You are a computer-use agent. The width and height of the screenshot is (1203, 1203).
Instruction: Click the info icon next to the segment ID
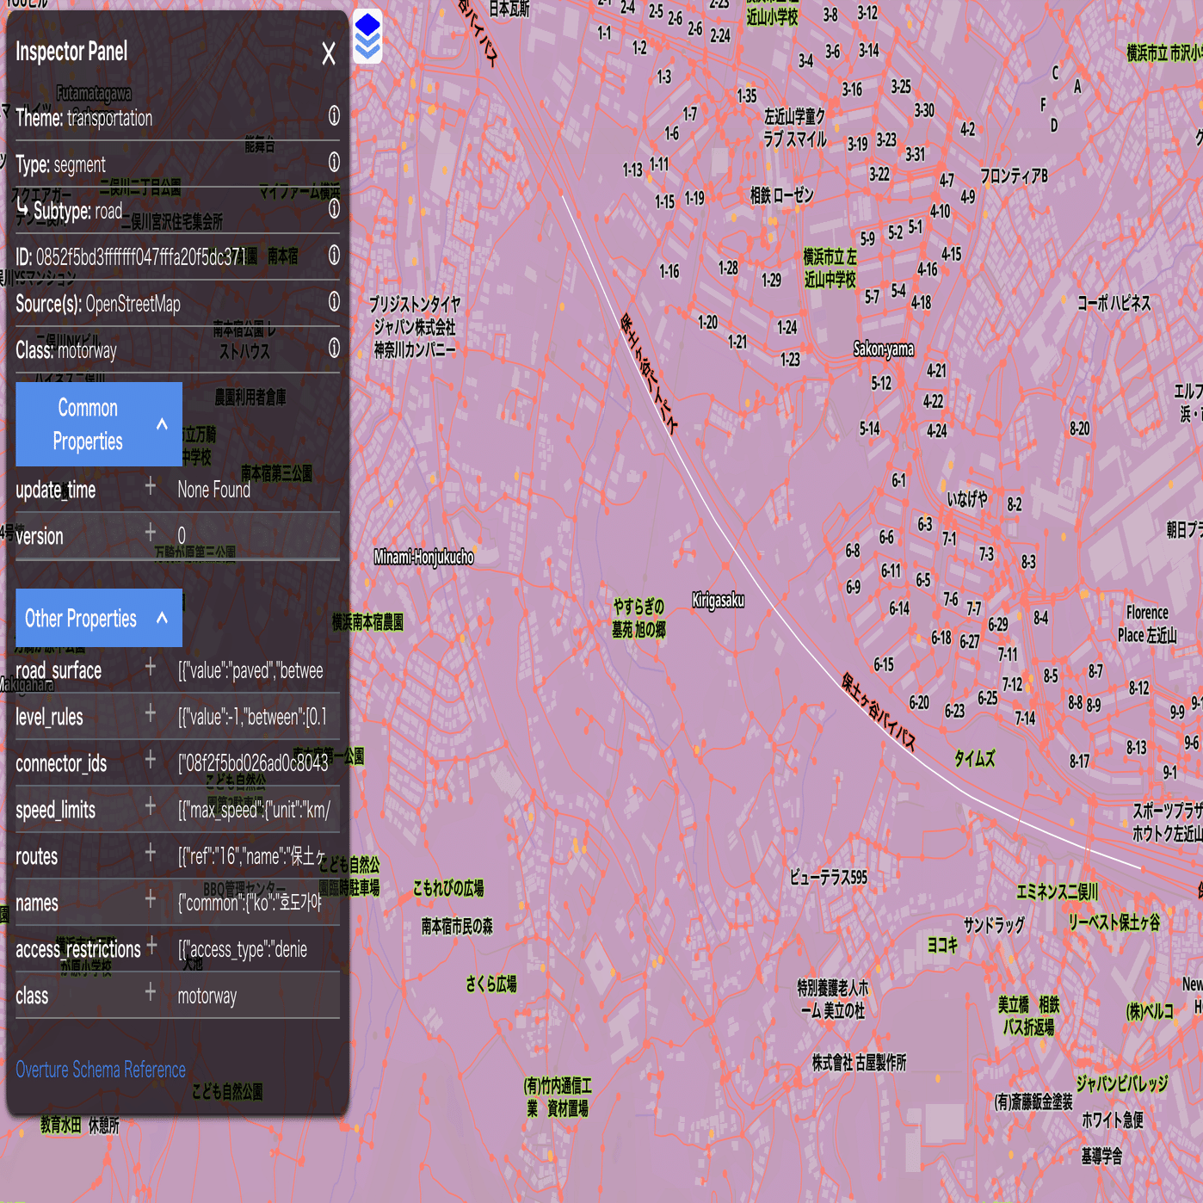(x=334, y=256)
